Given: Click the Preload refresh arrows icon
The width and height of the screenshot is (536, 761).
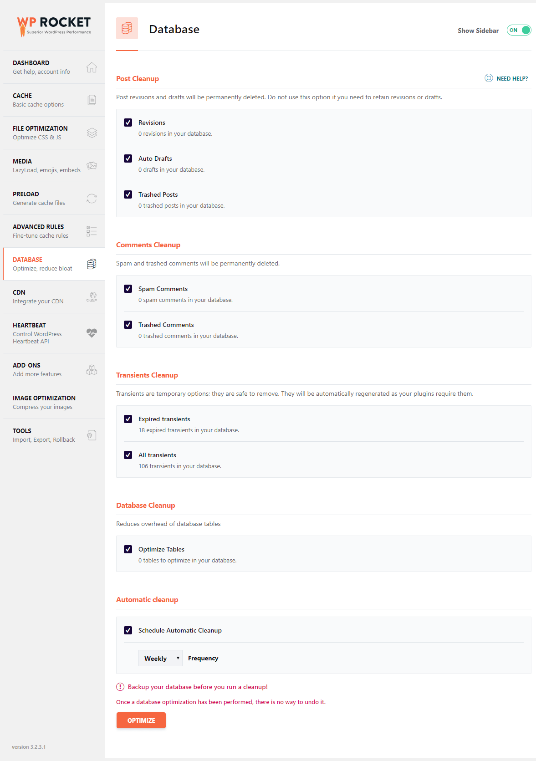Looking at the screenshot, I should click(x=92, y=199).
